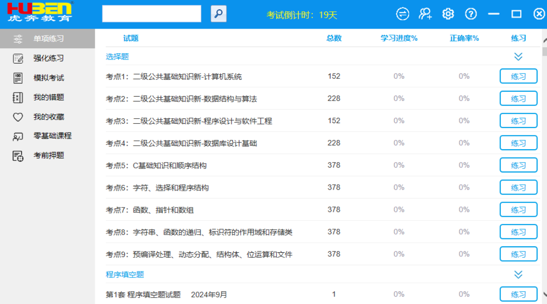Open the help question mark icon

tap(471, 14)
